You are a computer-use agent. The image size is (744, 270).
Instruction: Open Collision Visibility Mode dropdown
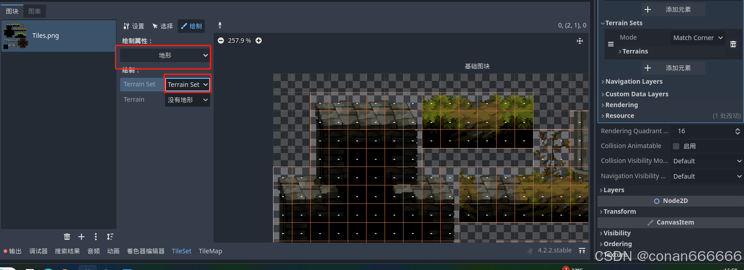(x=707, y=161)
